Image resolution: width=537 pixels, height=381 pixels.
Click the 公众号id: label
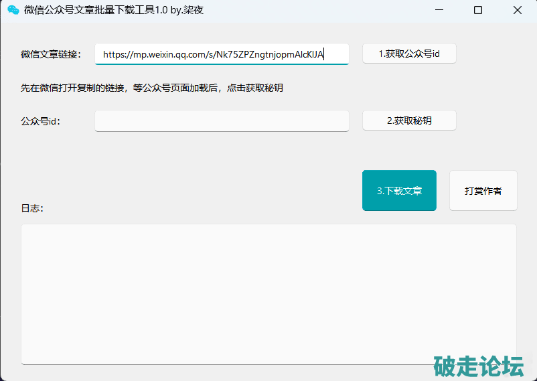[x=41, y=121]
